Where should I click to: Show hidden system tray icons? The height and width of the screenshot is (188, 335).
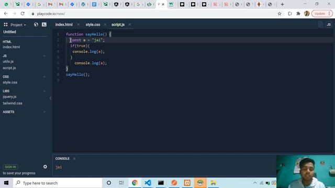click(x=255, y=183)
